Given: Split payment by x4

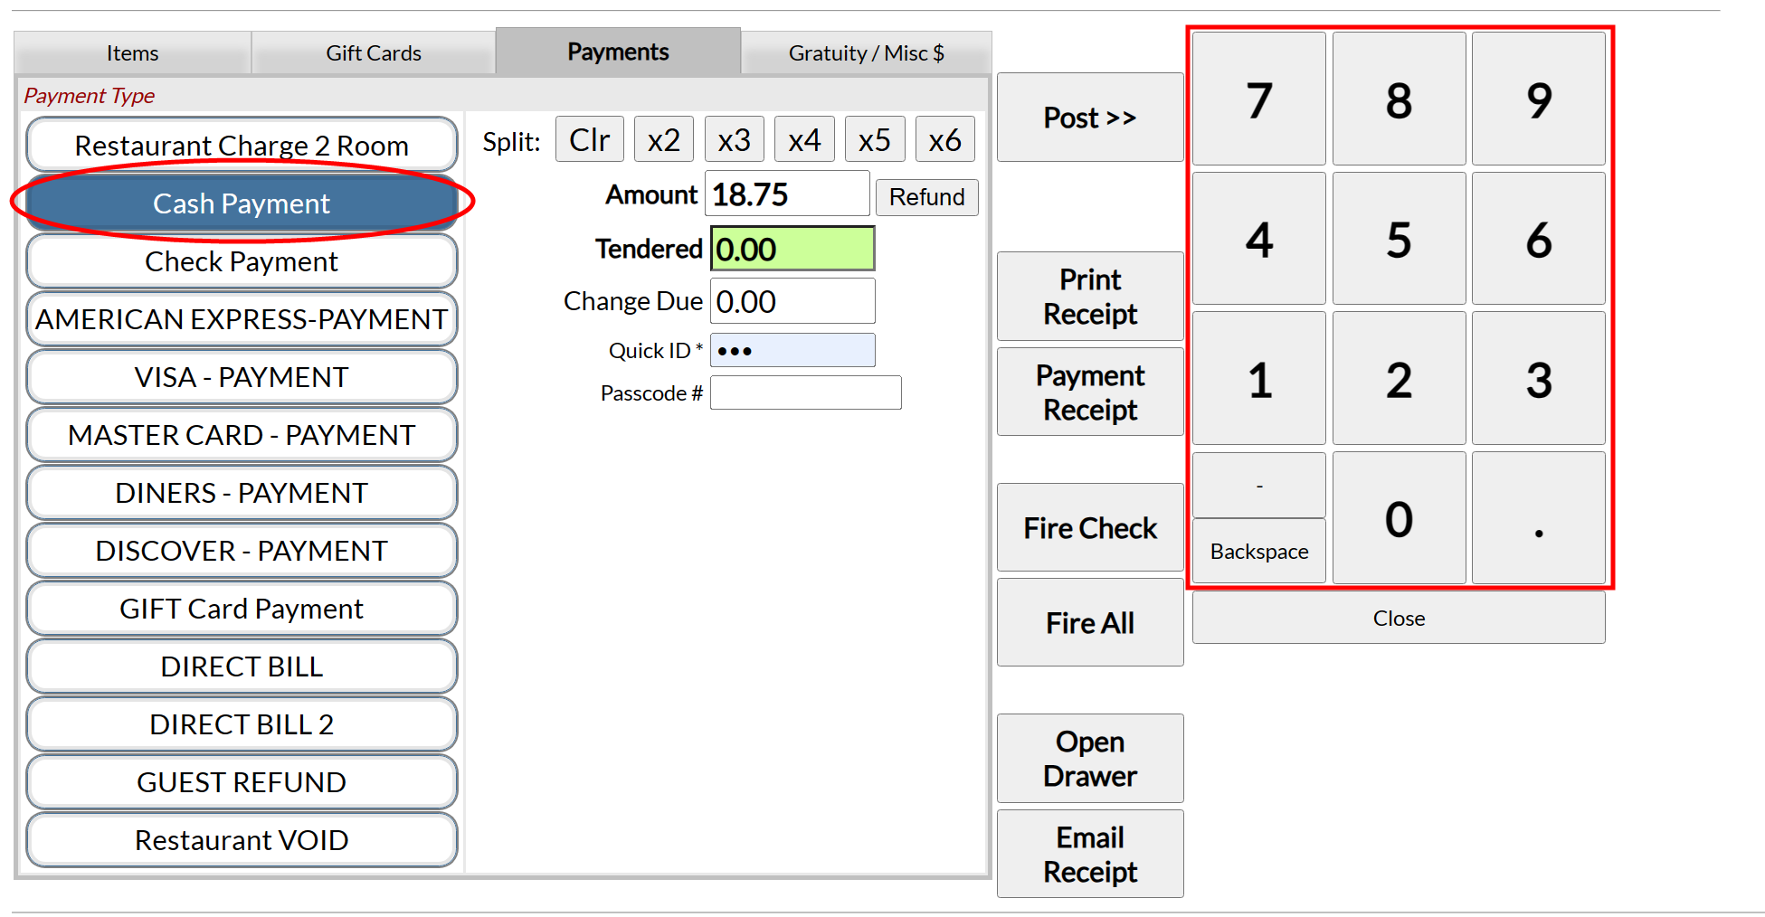Looking at the screenshot, I should click(804, 139).
